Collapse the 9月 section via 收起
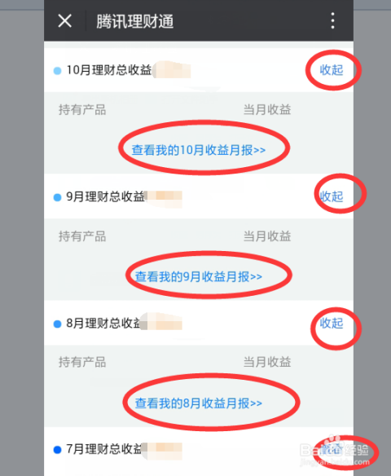Viewport: 391px width, 476px height. 332,196
